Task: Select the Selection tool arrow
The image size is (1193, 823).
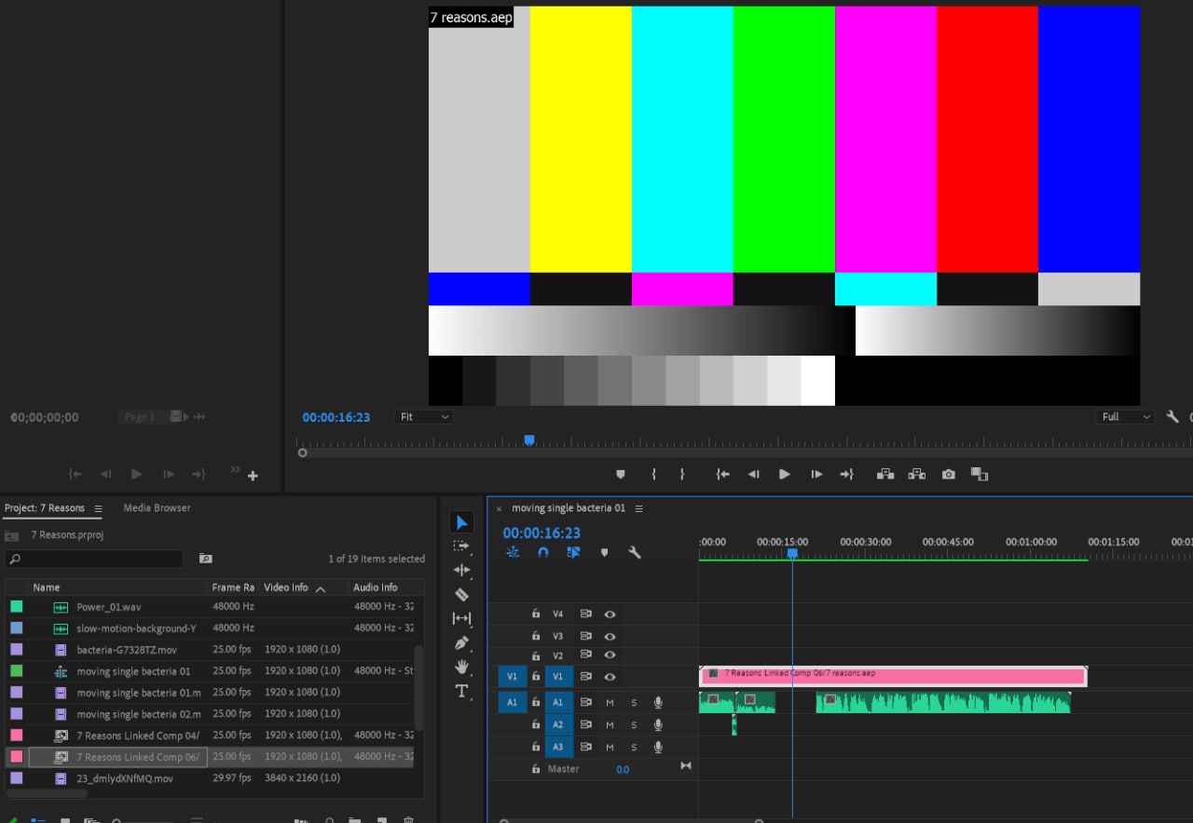Action: [x=461, y=522]
